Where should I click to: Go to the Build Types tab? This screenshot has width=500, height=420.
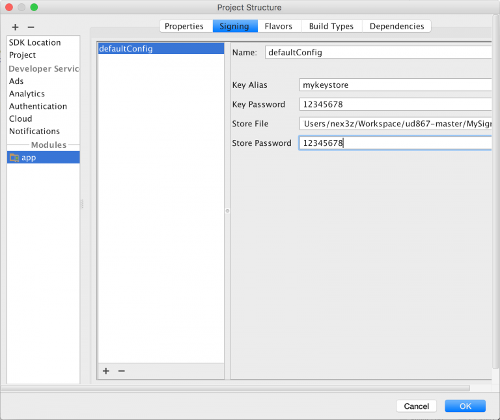[x=331, y=26]
